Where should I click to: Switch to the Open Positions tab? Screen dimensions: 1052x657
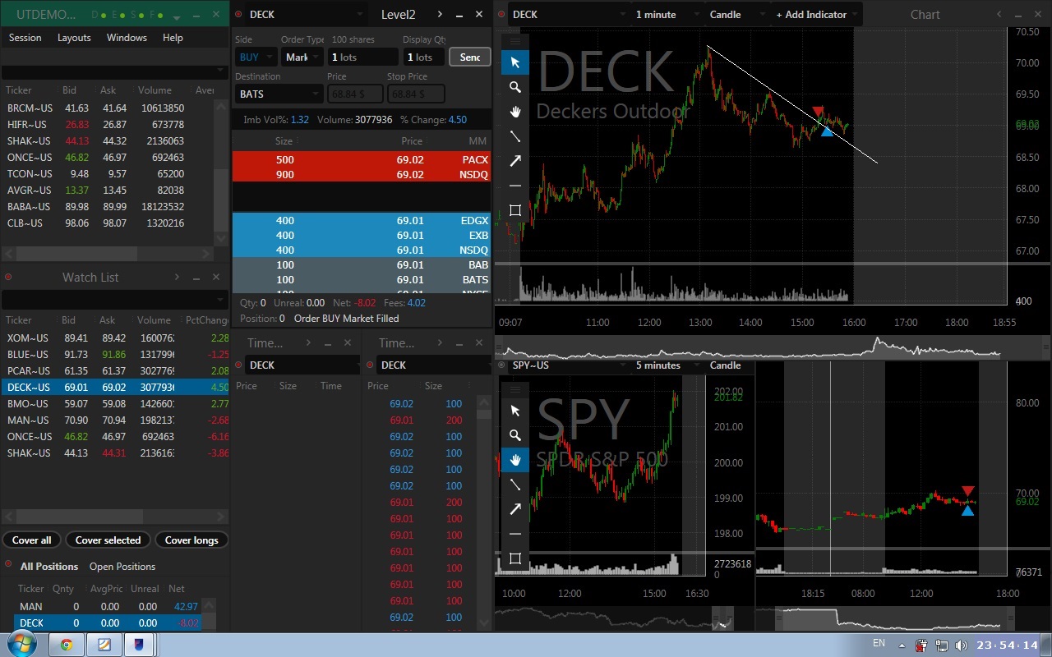(122, 567)
